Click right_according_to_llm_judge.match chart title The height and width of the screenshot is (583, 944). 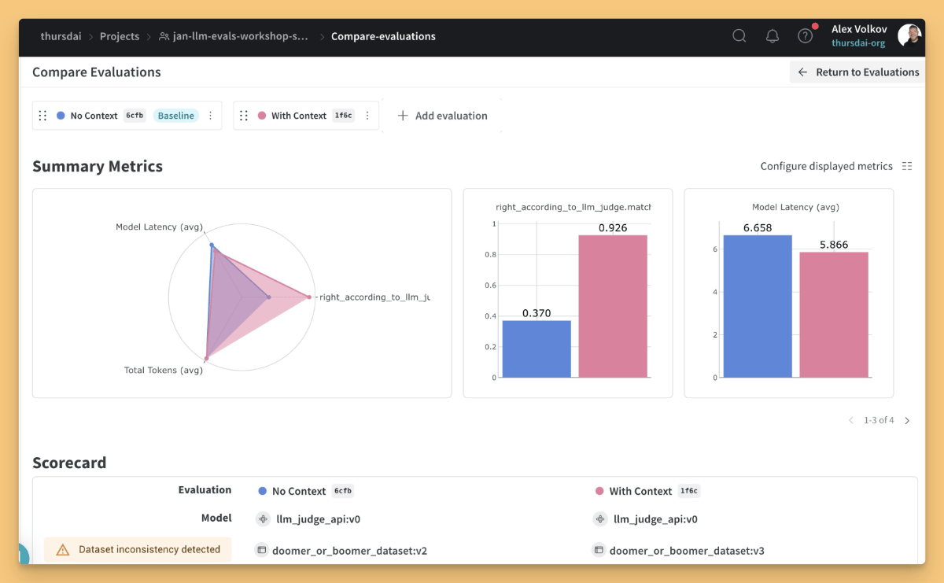pyautogui.click(x=573, y=207)
